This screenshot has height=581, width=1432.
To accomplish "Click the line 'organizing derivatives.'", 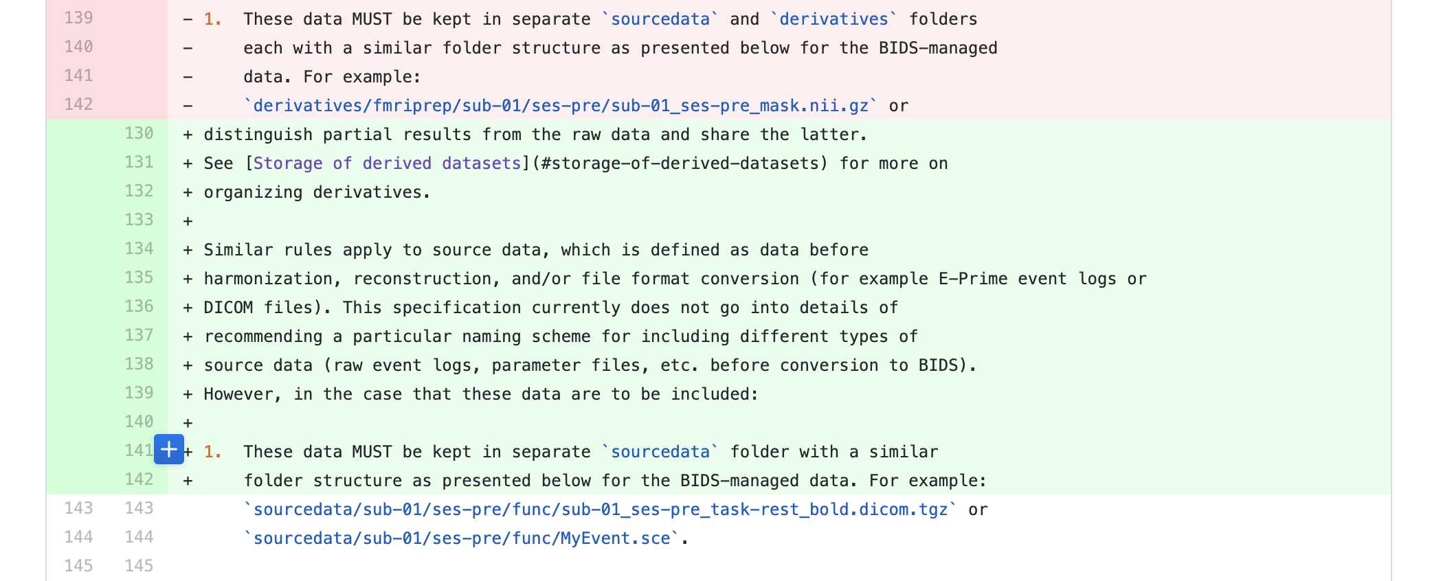I will pos(317,192).
